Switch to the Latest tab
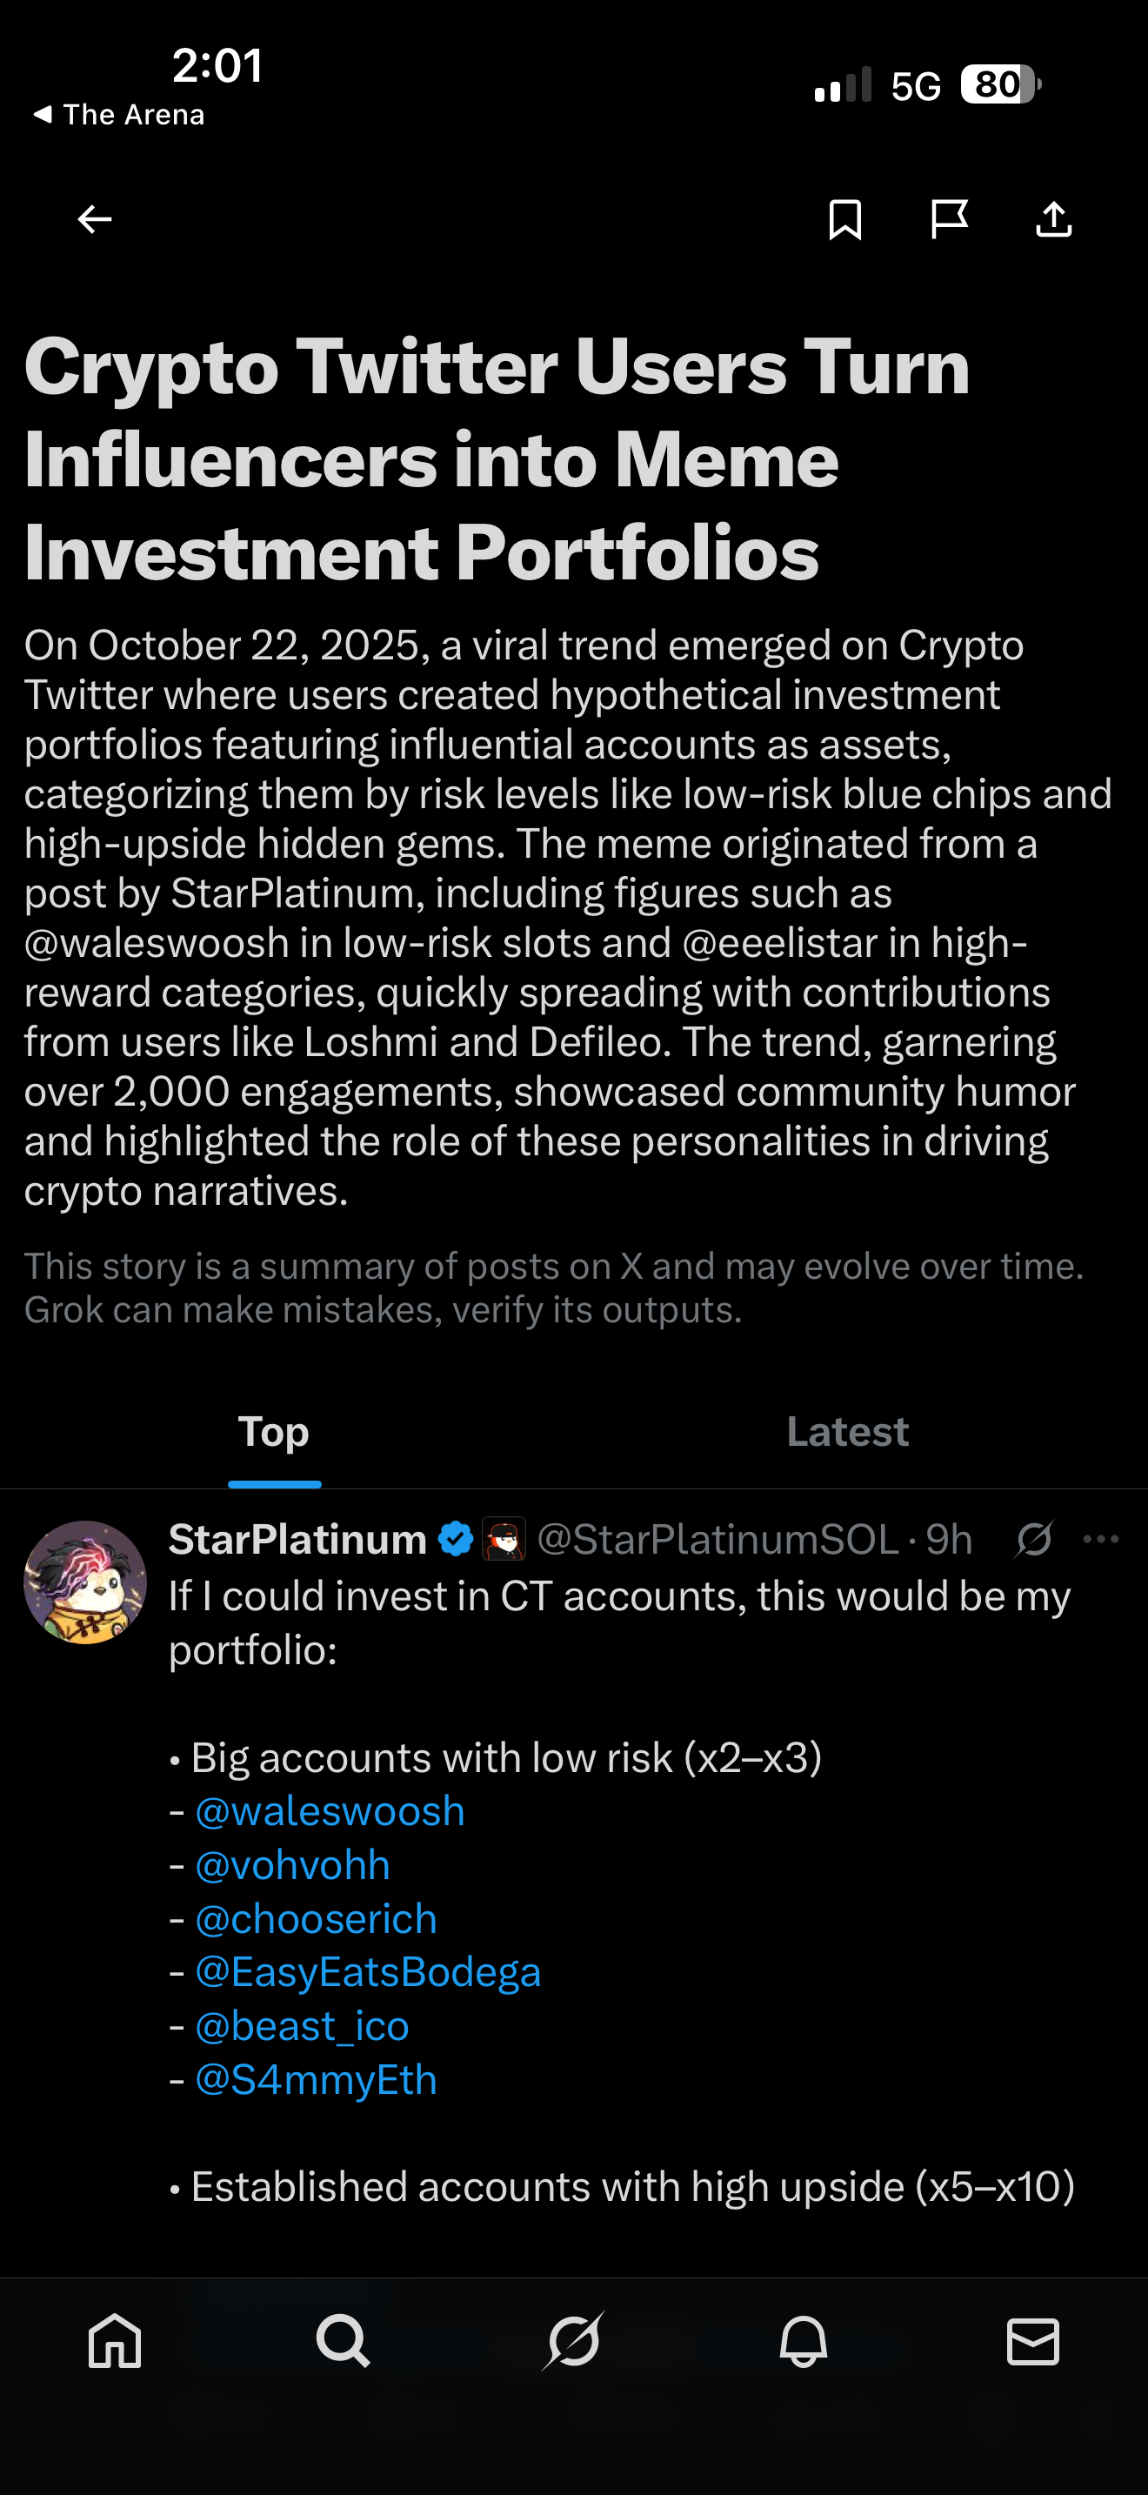This screenshot has height=2495, width=1148. (x=847, y=1432)
